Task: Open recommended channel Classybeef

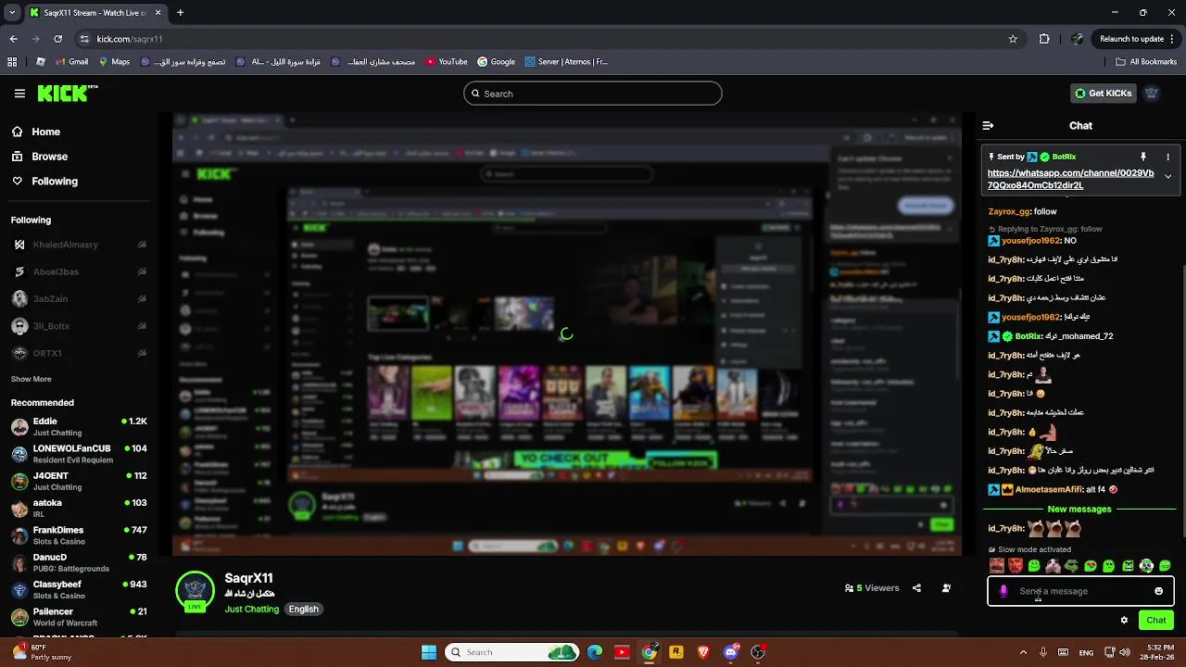Action: [80, 590]
